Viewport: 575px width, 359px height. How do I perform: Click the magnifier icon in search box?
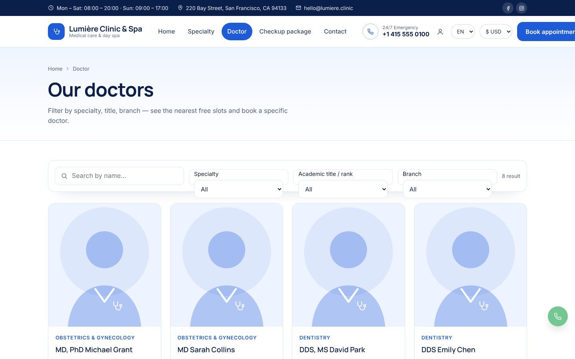coord(64,176)
